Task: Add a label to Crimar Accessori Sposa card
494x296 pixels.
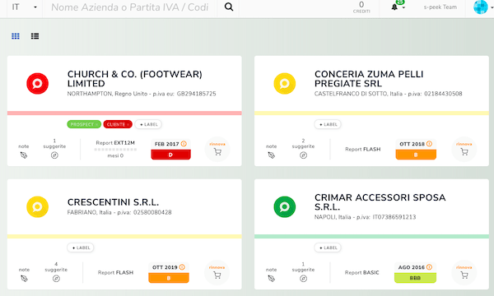Action: [328, 247]
